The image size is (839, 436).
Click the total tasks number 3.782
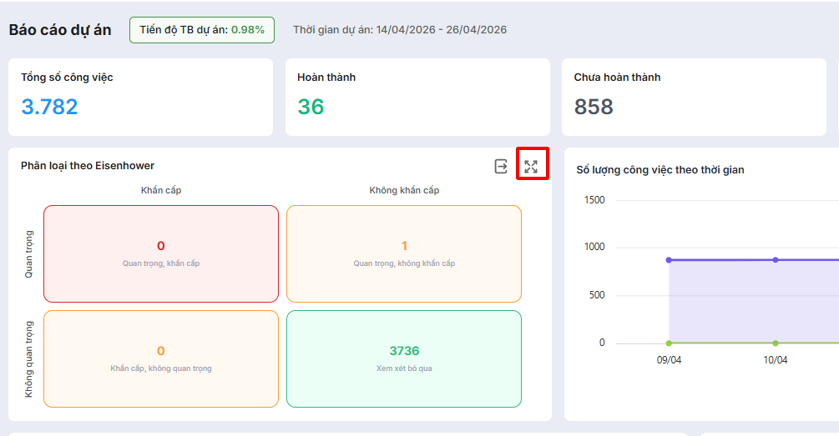tap(49, 107)
